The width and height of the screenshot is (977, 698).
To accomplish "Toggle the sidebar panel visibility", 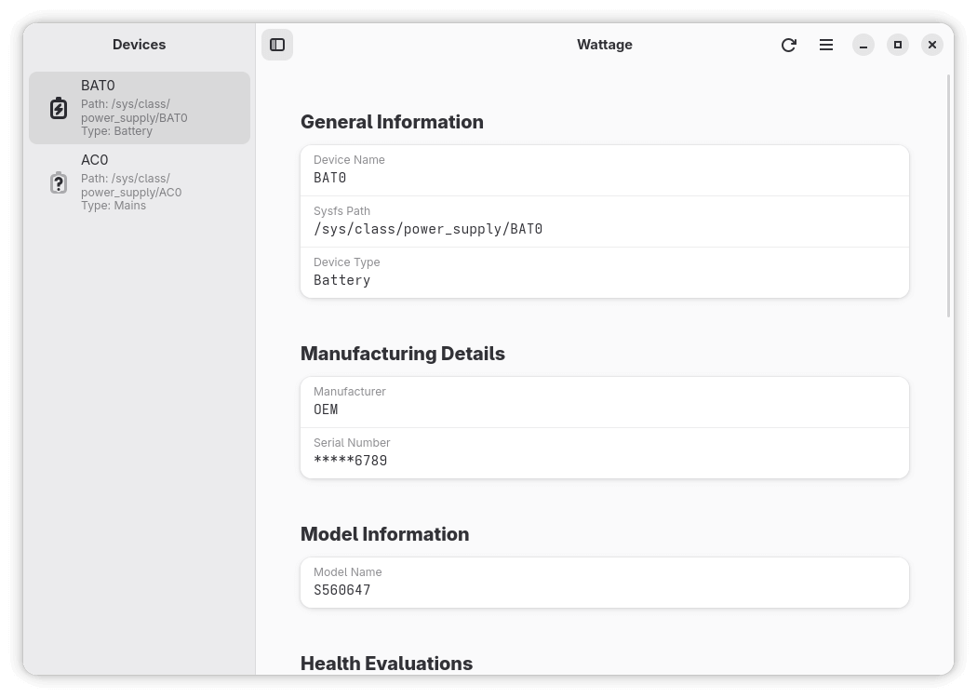I will click(x=277, y=45).
